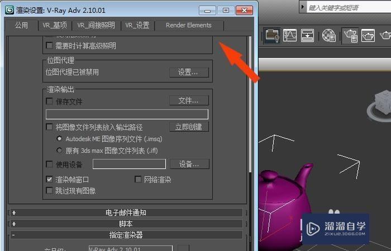Select 原有 3ds max 图像文件列表 (.ifl) radio
The height and width of the screenshot is (251, 391).
pos(59,150)
